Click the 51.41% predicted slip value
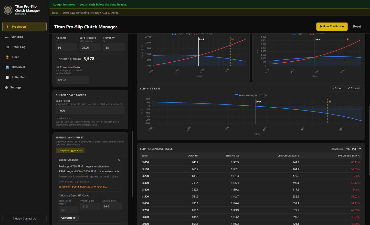The width and height of the screenshot is (370, 225). (355, 203)
